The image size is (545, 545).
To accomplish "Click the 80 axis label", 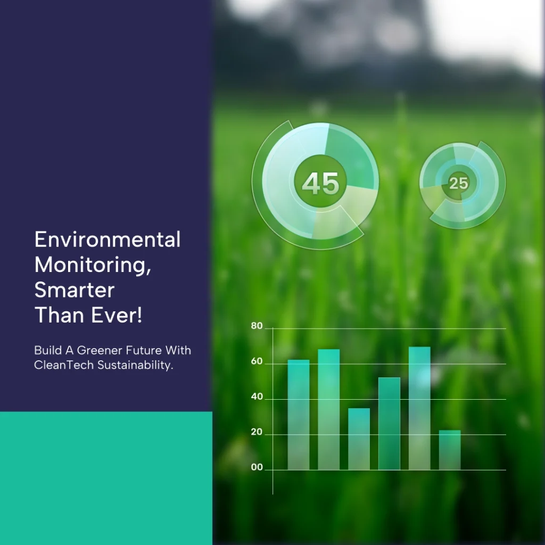I will point(257,326).
